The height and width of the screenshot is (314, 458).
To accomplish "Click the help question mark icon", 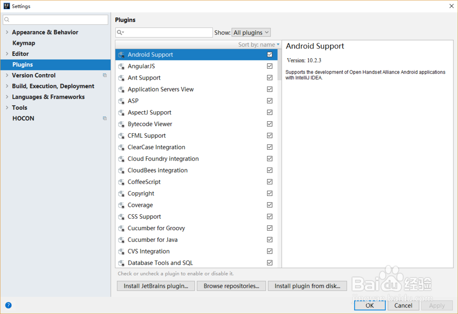I will pos(8,305).
